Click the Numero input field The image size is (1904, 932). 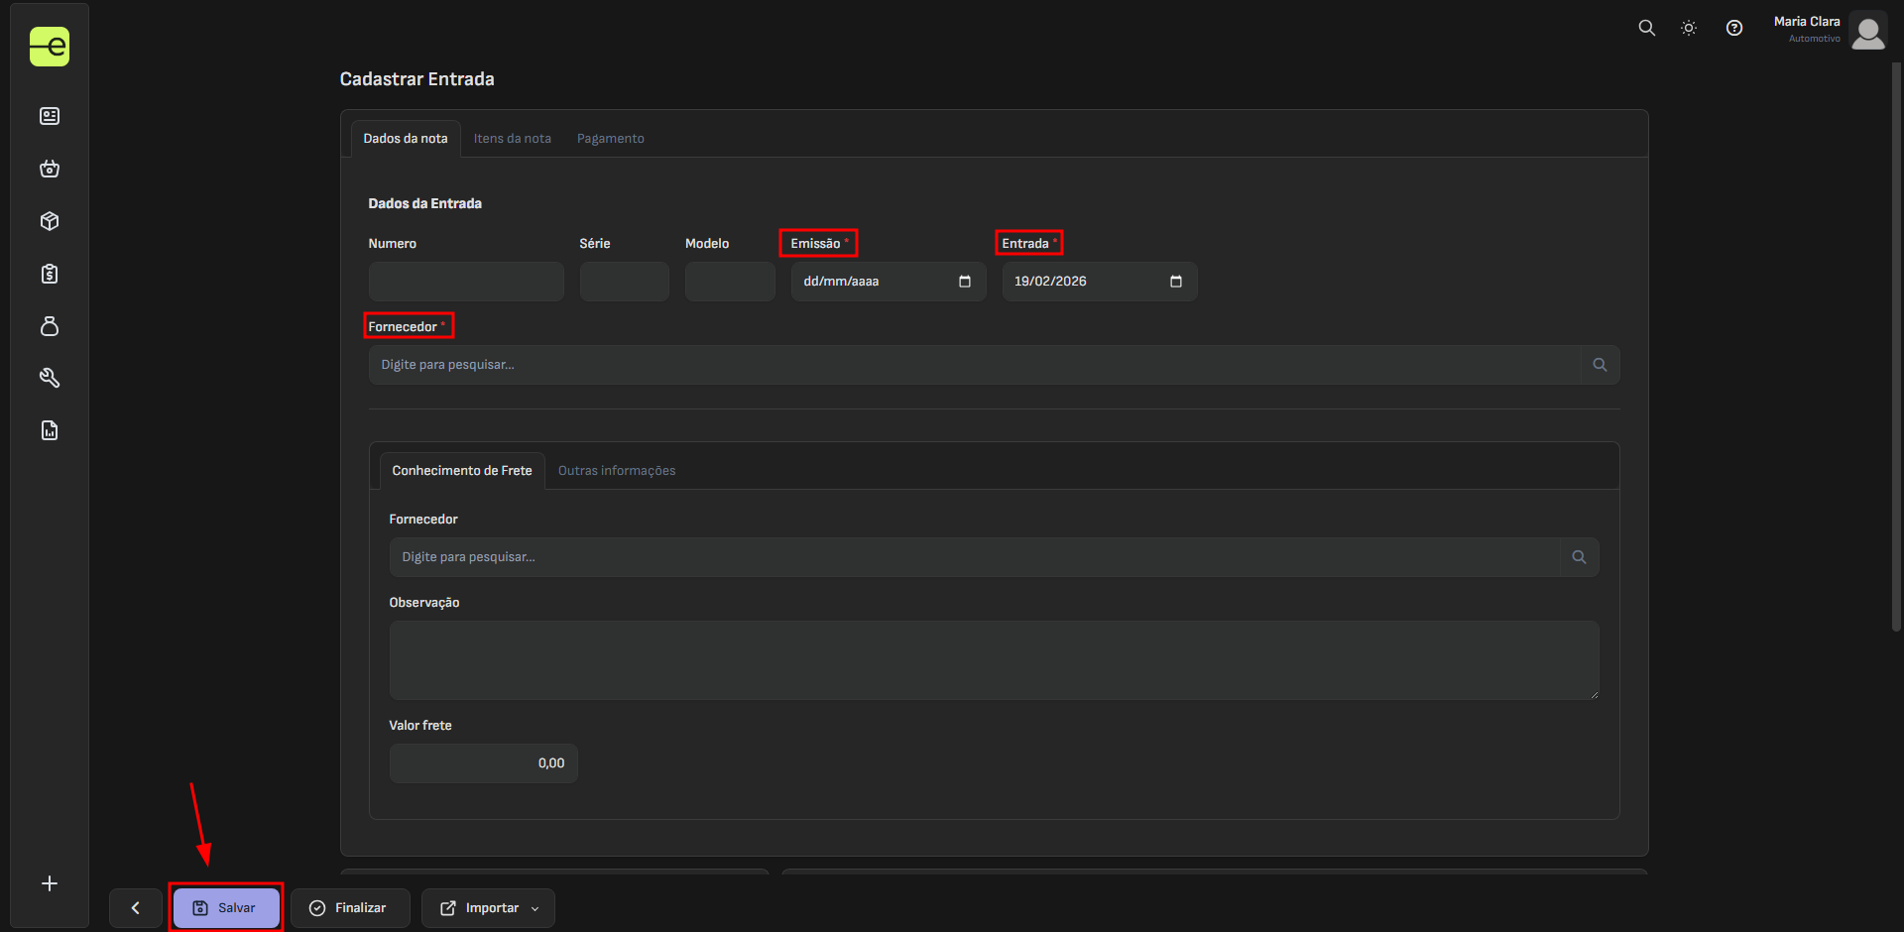(x=466, y=282)
